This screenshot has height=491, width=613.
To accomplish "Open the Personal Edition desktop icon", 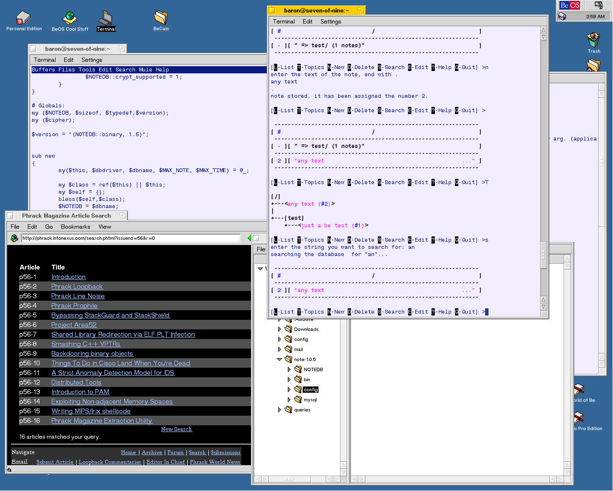I will [23, 19].
